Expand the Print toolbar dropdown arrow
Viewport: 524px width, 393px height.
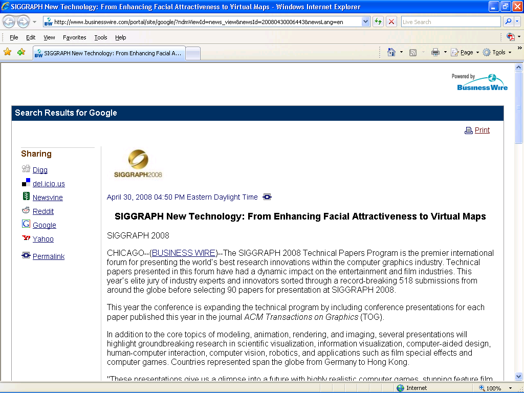click(445, 53)
